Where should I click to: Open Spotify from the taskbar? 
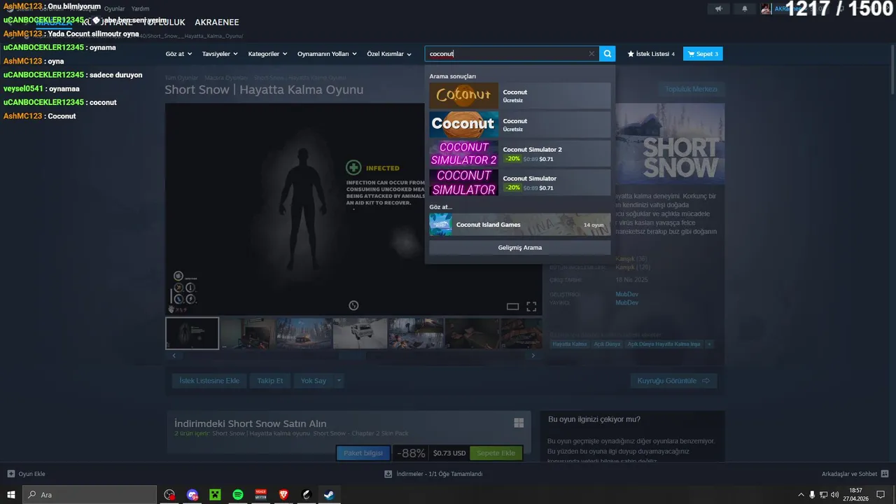[238, 495]
